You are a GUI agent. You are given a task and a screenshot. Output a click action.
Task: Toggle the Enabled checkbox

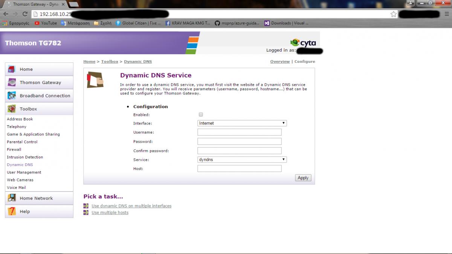point(201,114)
